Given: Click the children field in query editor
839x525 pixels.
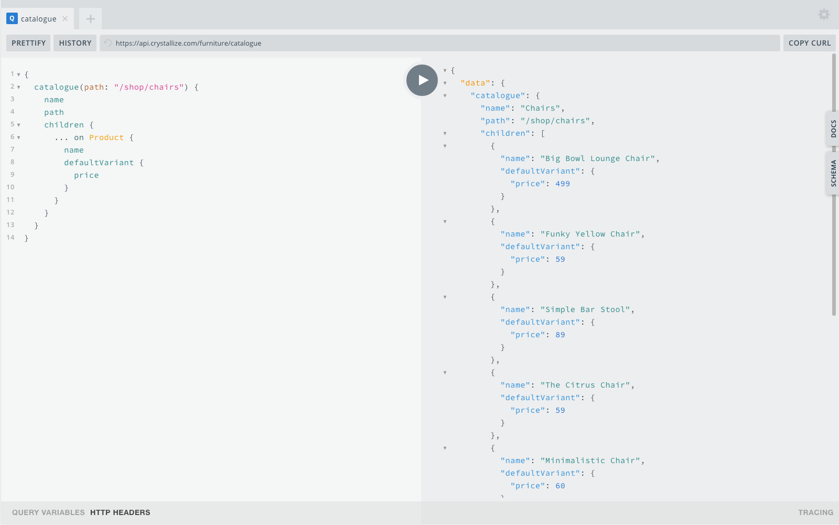Looking at the screenshot, I should click(x=64, y=125).
